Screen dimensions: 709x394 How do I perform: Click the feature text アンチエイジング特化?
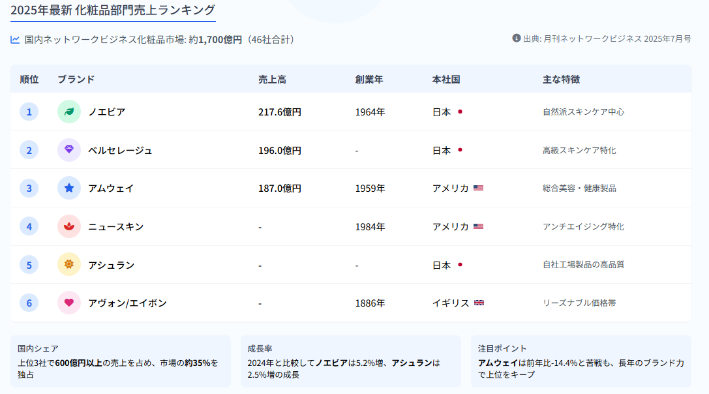point(583,226)
